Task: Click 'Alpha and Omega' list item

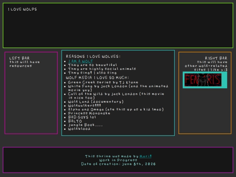Action: pos(116,109)
